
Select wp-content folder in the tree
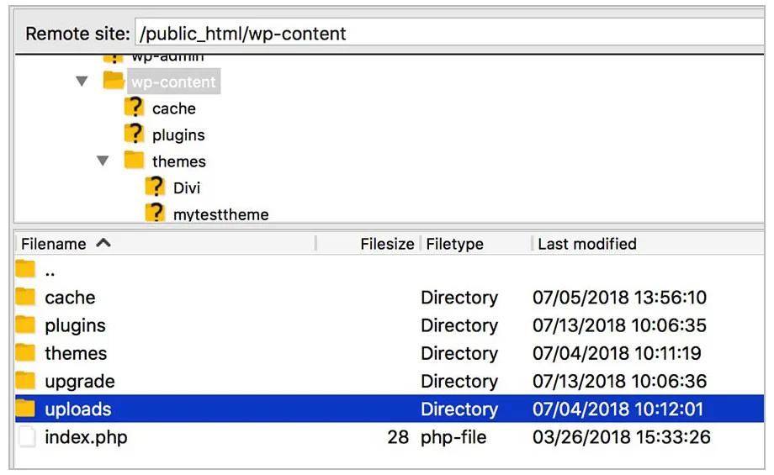tap(173, 82)
